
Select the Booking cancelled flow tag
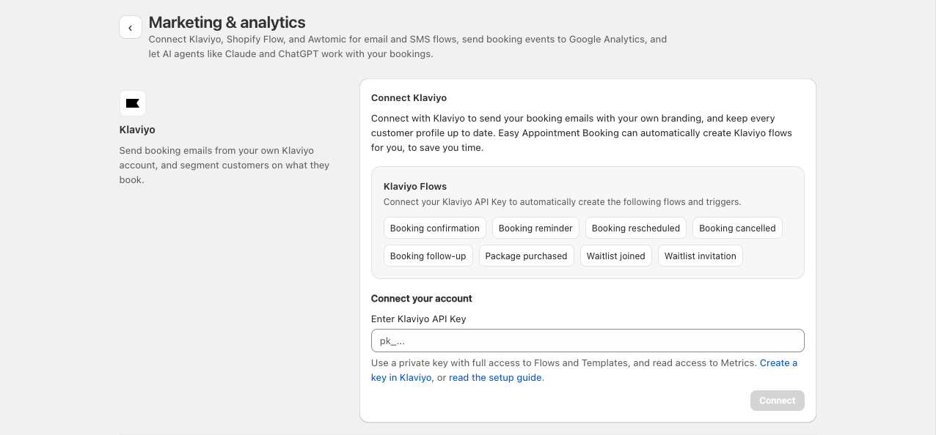737,228
